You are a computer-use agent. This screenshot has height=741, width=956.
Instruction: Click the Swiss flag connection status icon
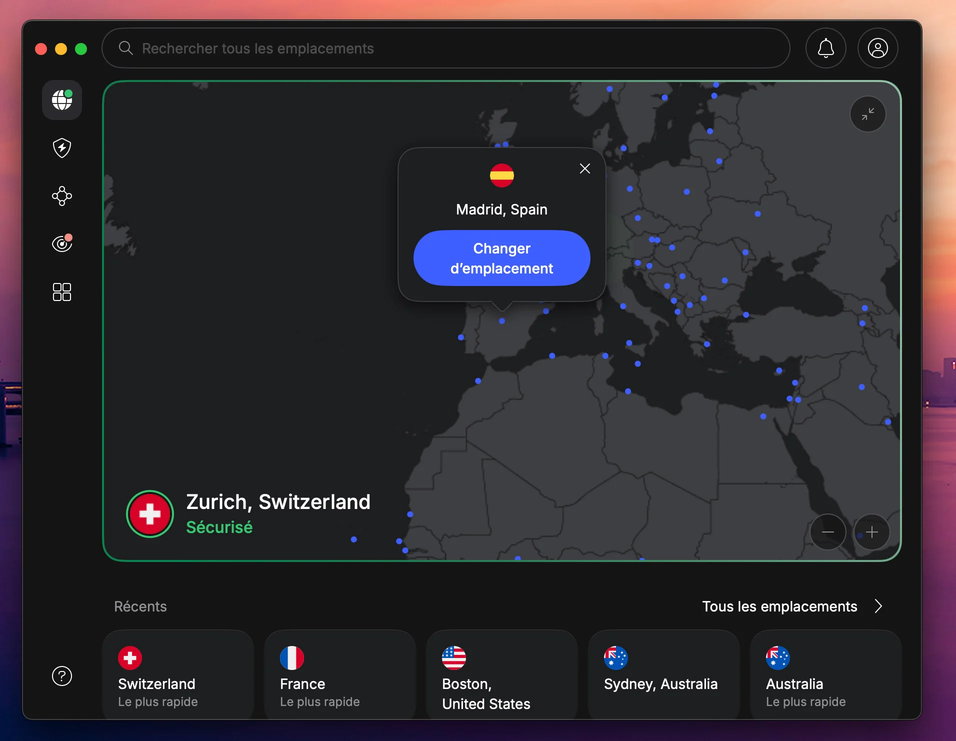click(x=150, y=514)
